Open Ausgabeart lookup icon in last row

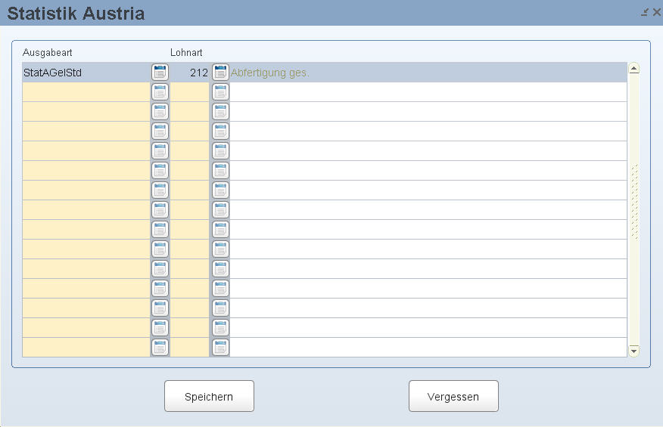pos(160,348)
